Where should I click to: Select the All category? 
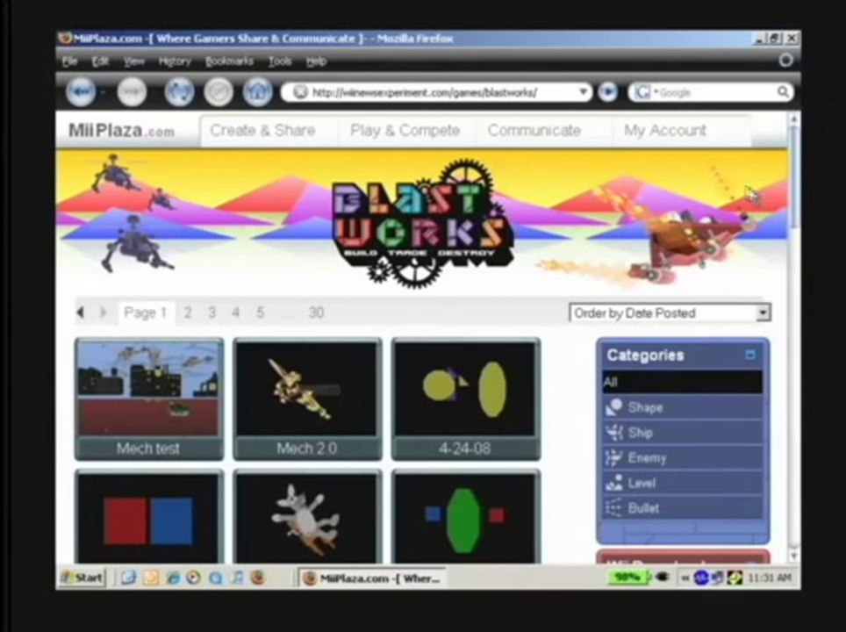pyautogui.click(x=683, y=382)
